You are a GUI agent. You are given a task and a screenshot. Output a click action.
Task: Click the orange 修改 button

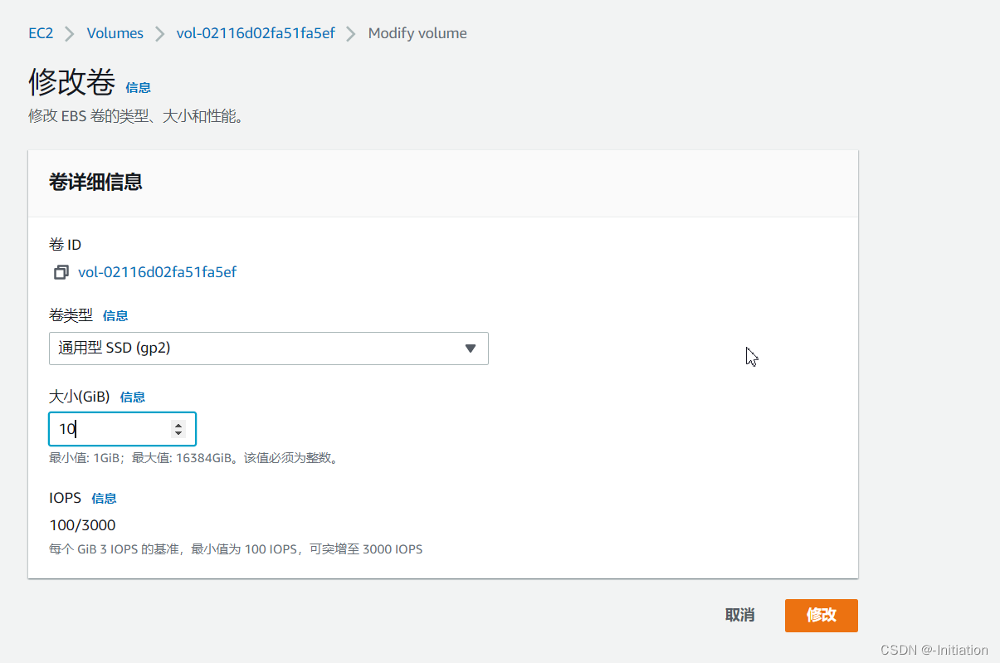coord(822,615)
